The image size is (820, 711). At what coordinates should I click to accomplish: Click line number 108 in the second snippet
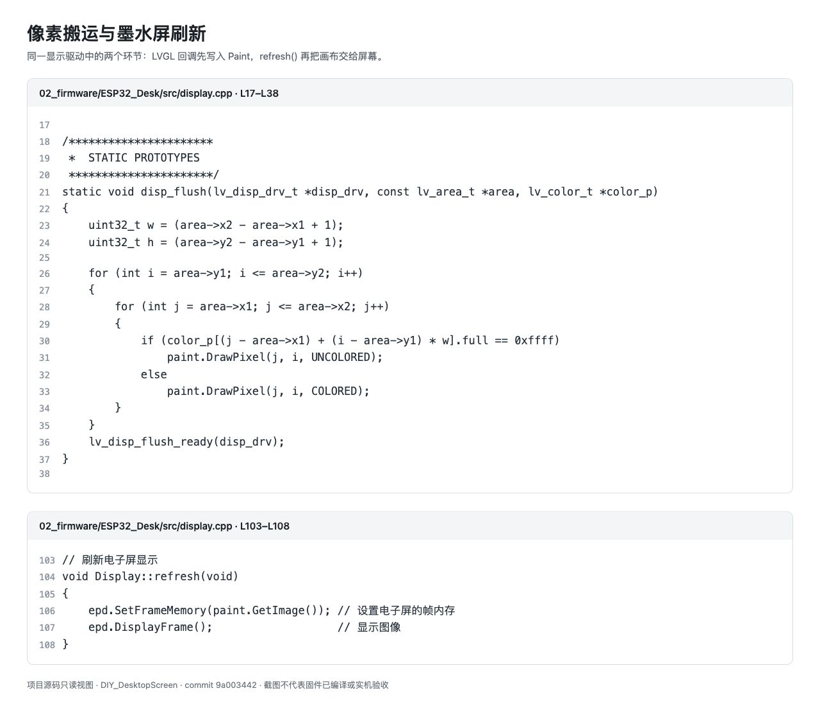point(47,645)
